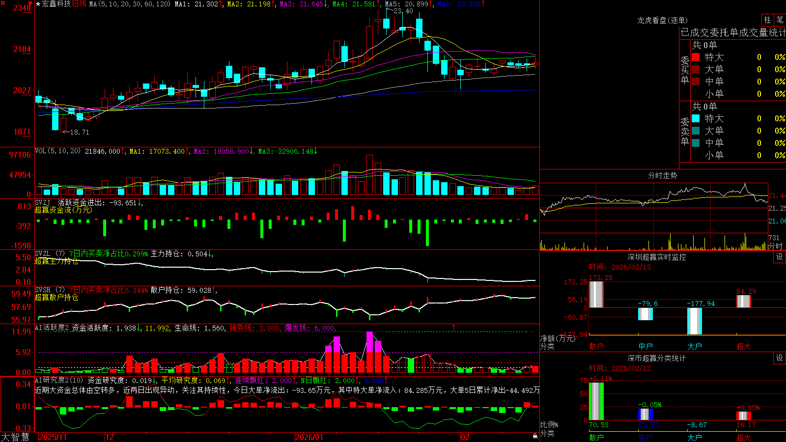Click the AI活跃度2 indicator label
Screen dimensions: 786x442
(x=52, y=328)
